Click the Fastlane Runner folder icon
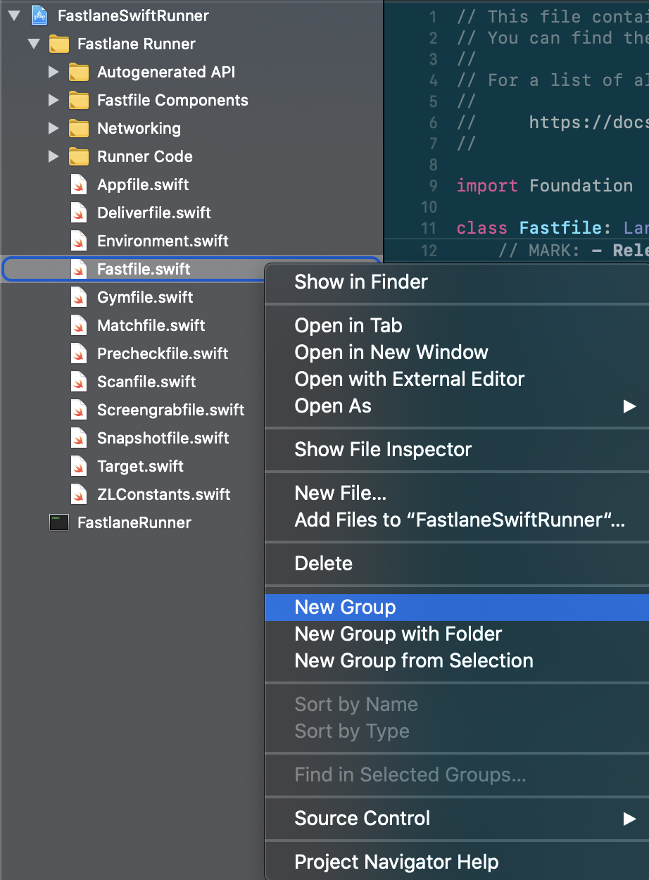Image resolution: width=649 pixels, height=880 pixels. pyautogui.click(x=59, y=44)
